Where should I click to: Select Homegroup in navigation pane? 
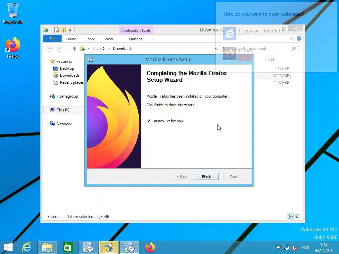[x=67, y=96]
